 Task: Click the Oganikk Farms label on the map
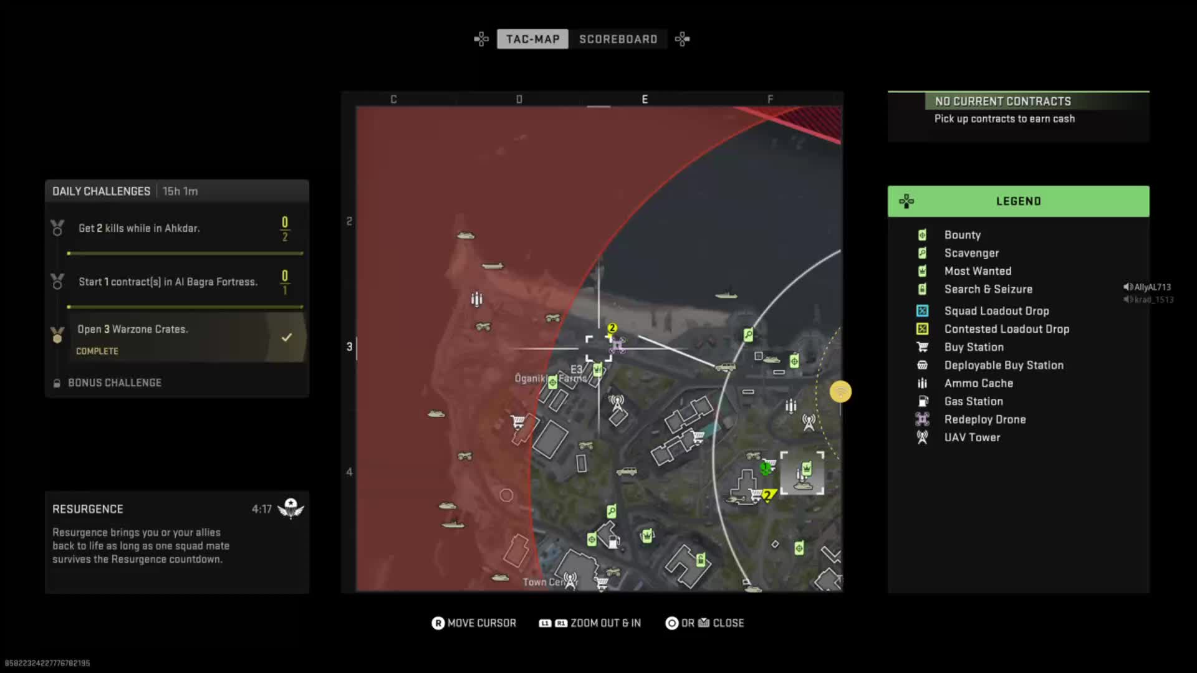(551, 378)
